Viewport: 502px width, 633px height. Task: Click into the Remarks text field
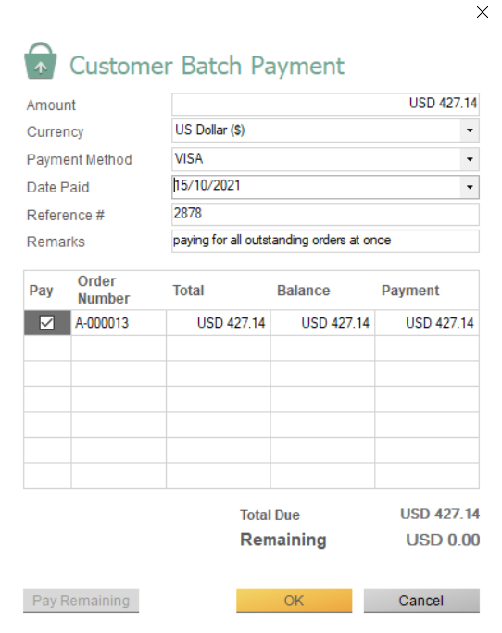325,241
